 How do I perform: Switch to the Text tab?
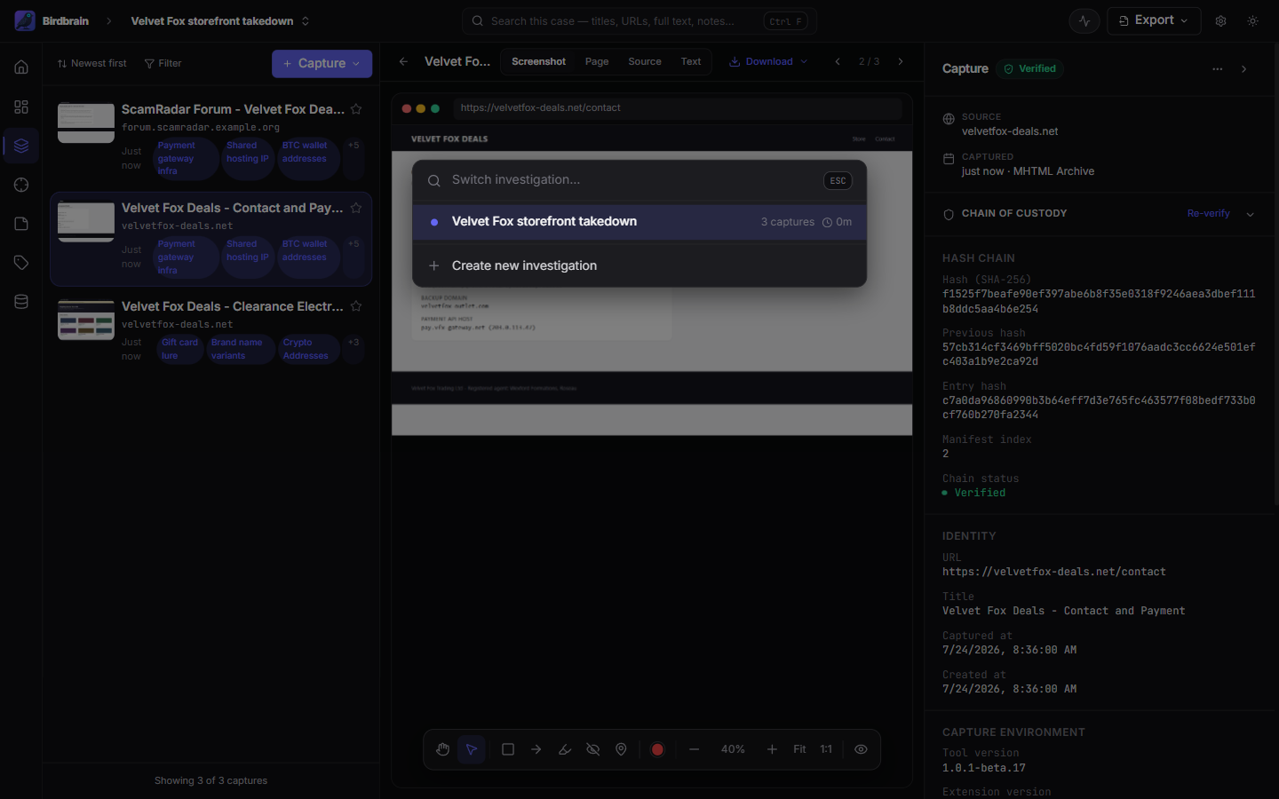pyautogui.click(x=691, y=61)
